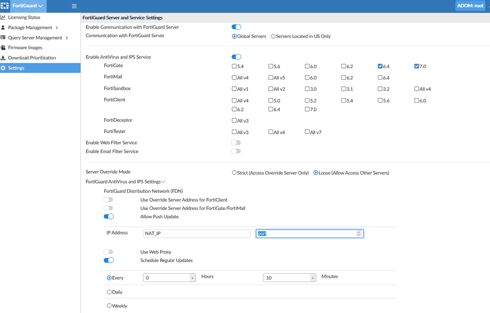
Task: Click the Firmware Images icon
Action: (3, 48)
